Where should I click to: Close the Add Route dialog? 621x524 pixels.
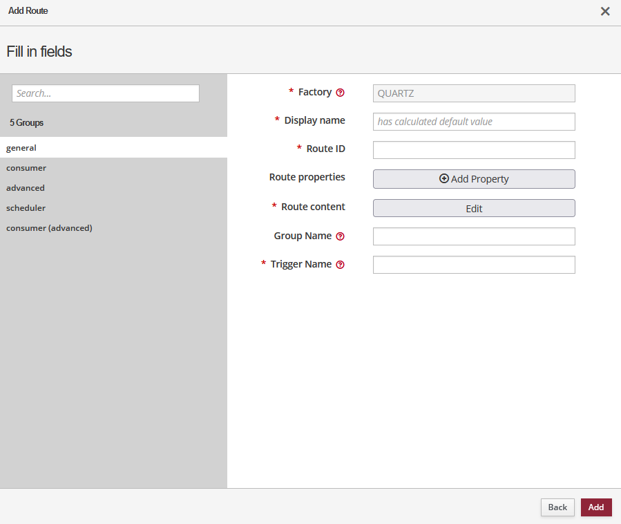(x=605, y=11)
